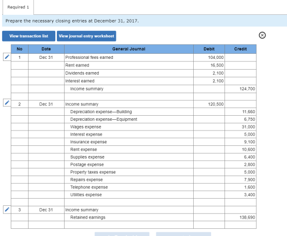287x236 pixels.
Task: Click the Debit column header
Action: (209, 49)
